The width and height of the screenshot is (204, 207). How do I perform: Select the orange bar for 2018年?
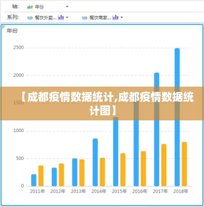tap(184, 164)
